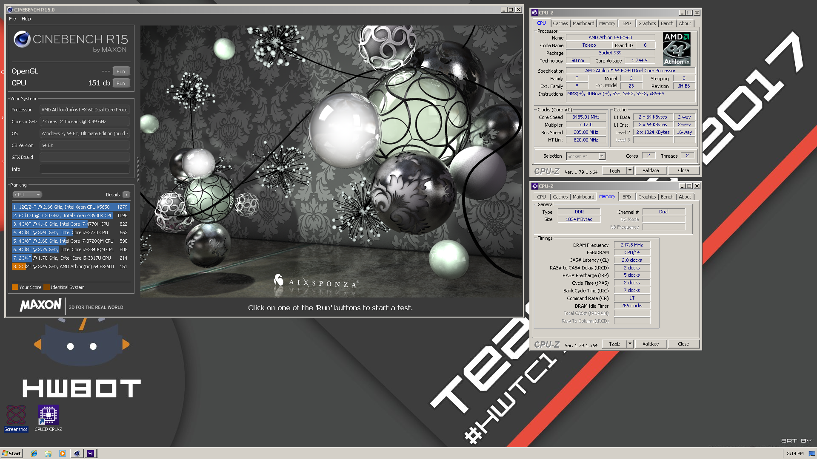Switch to Graphics tab in lower CPU-Z
The height and width of the screenshot is (459, 817).
[x=647, y=197]
